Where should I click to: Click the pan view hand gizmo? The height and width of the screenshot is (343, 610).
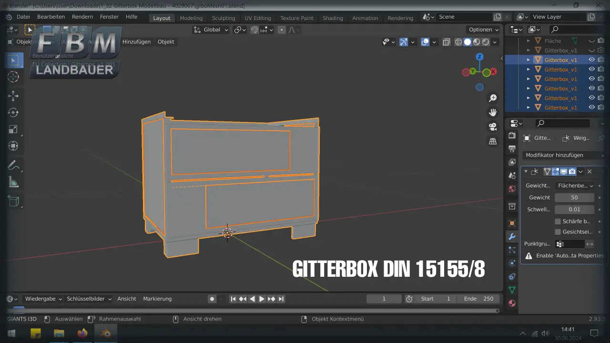493,112
